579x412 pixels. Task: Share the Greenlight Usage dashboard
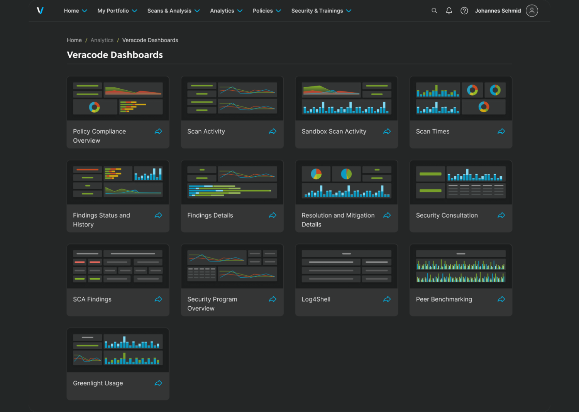pos(158,383)
